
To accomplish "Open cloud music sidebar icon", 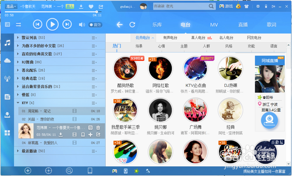I will coord(7,61).
